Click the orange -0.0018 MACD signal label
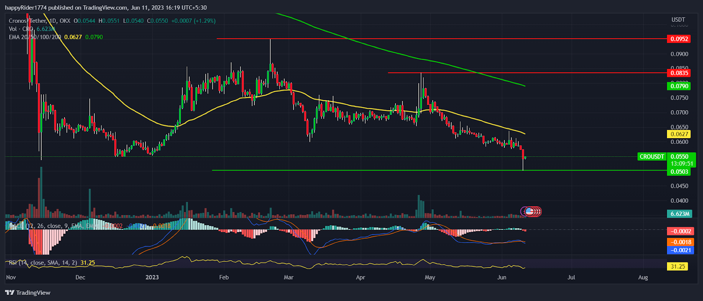The image size is (703, 301). (680, 242)
